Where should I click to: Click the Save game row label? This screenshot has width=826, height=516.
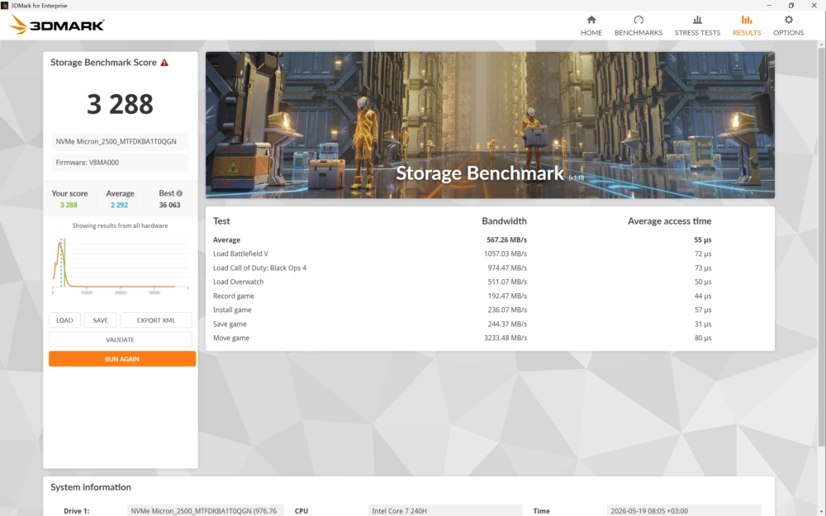tap(230, 324)
